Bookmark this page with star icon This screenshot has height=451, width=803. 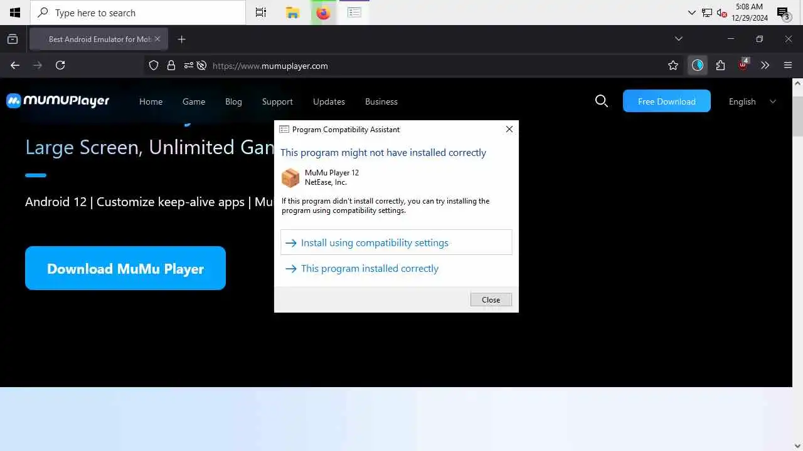(673, 65)
